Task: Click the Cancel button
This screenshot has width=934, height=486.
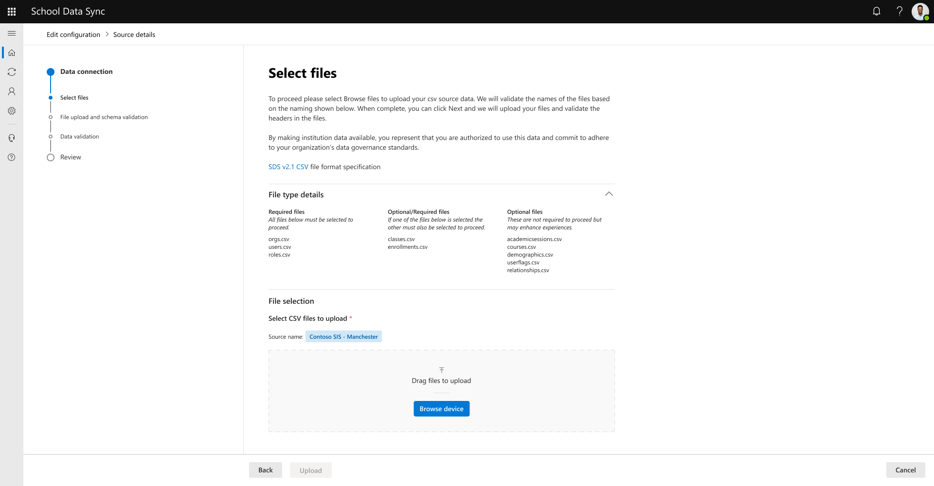Action: tap(905, 470)
